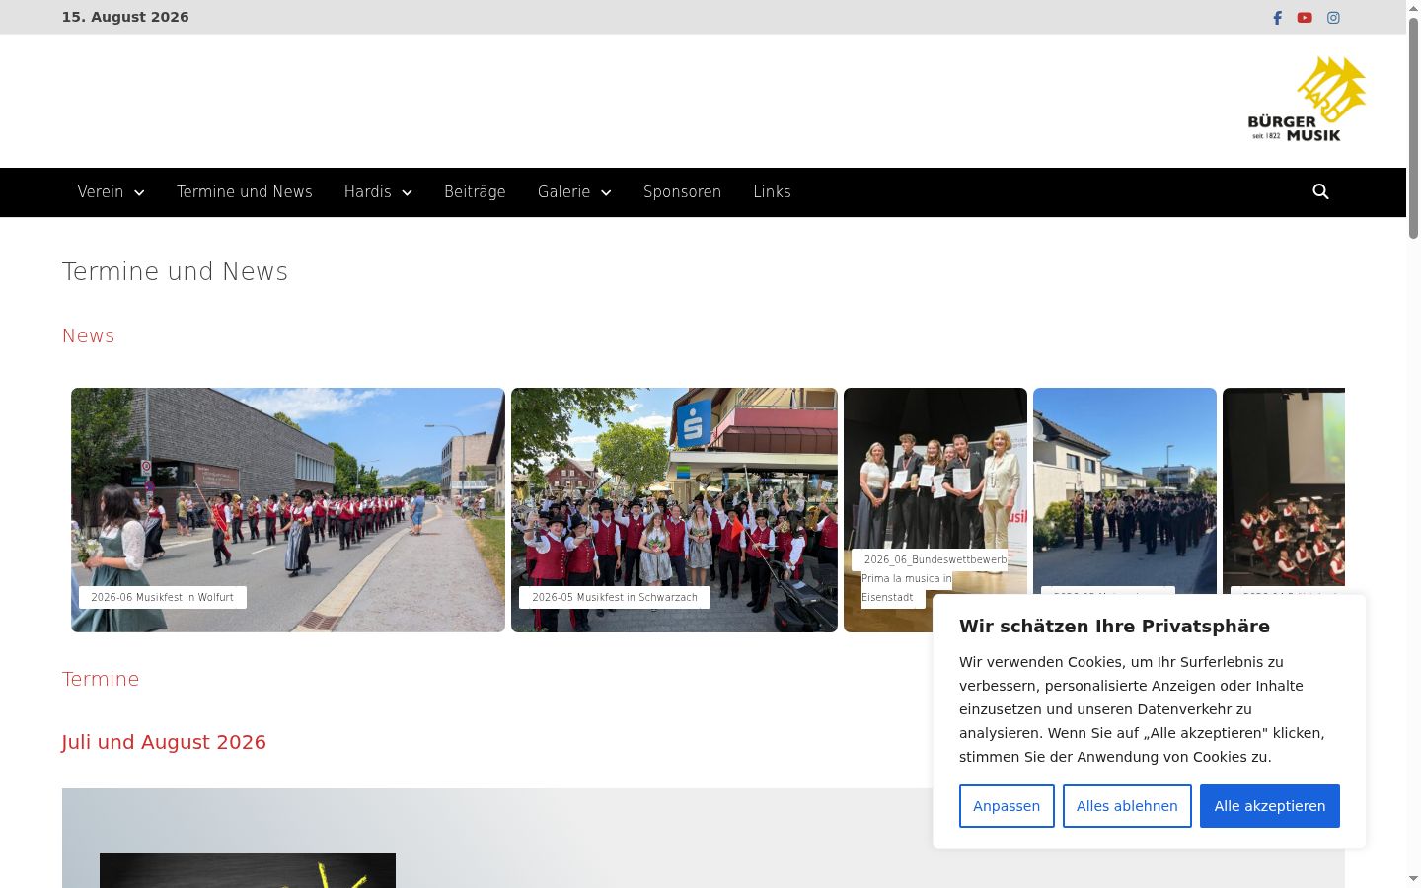1421x888 pixels.
Task: Click the Termine und News page title
Action: 176,271
